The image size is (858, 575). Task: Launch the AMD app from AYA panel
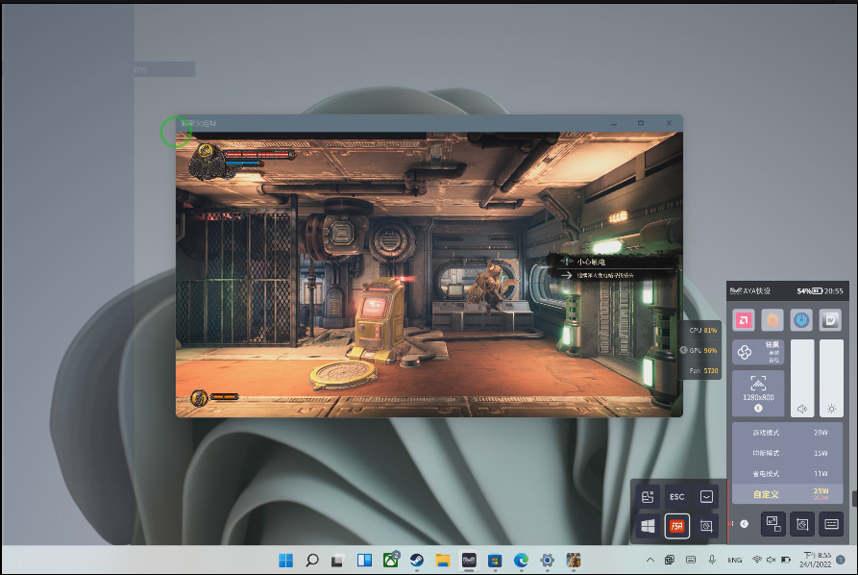coord(743,320)
